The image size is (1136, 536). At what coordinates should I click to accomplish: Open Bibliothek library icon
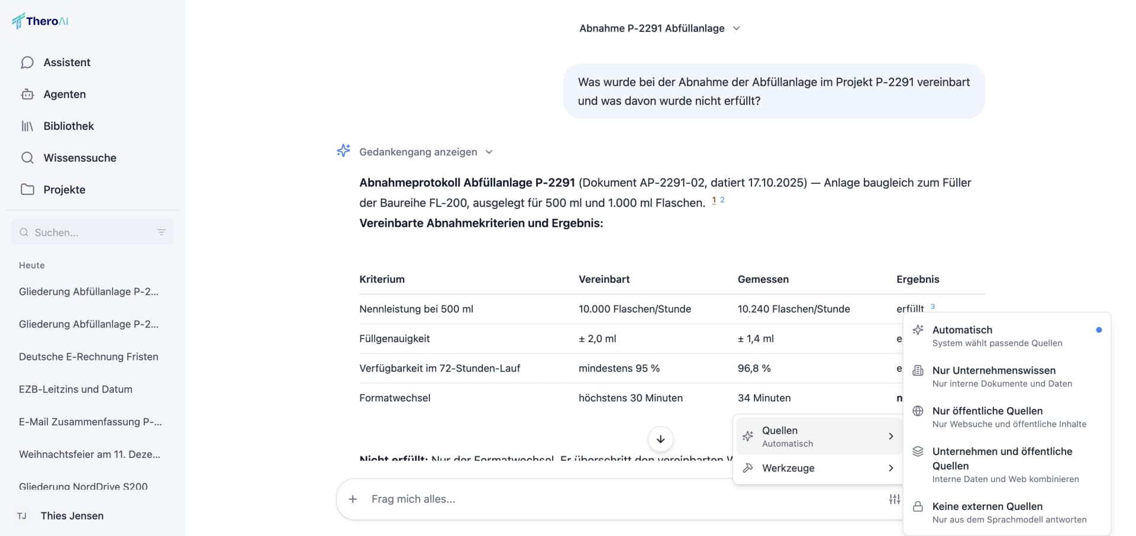27,126
